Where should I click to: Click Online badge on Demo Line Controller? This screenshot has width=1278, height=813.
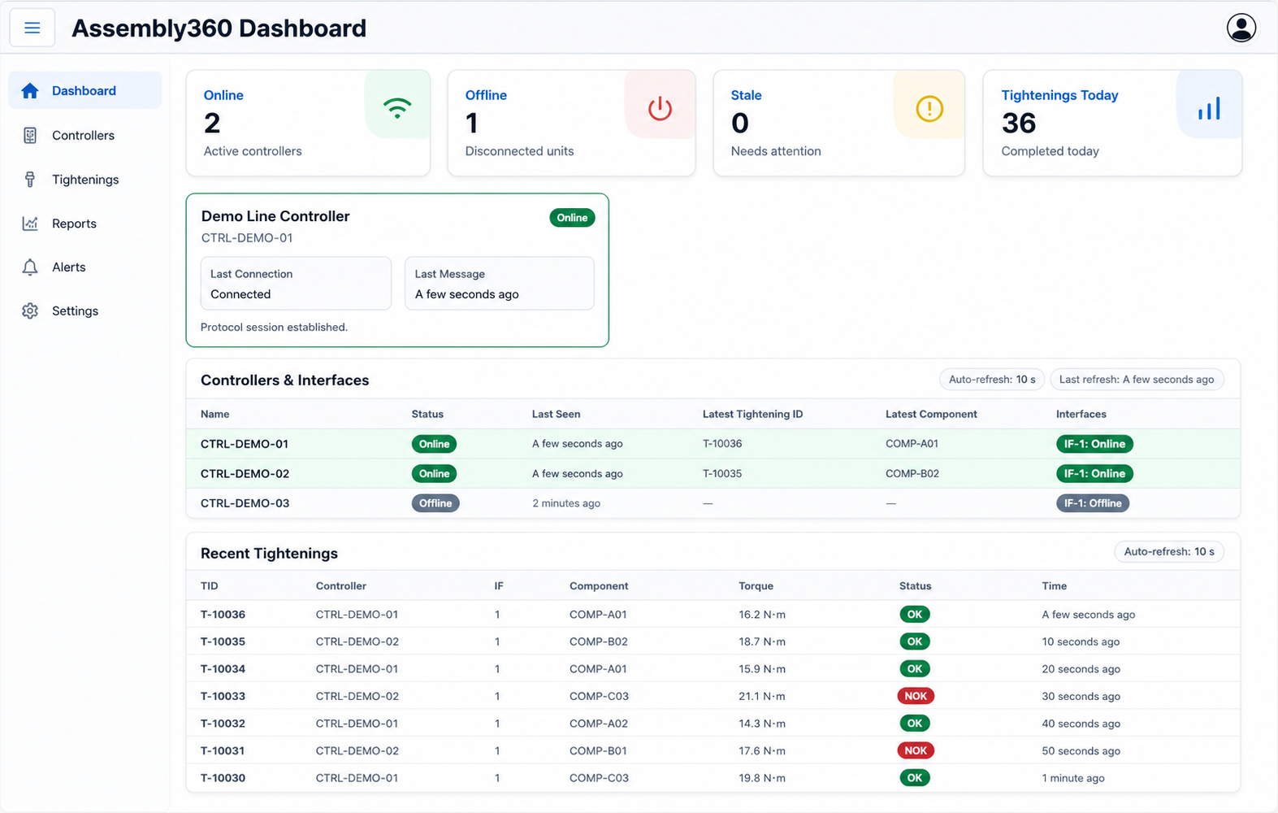point(572,218)
